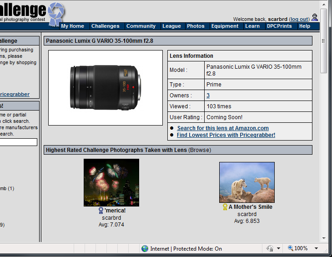Click the Avg: 7.074 score text
Viewport: 332px width, 257px height.
[x=111, y=225]
